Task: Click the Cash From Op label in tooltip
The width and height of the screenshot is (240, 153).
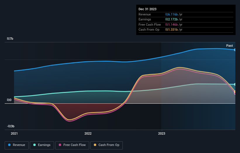Action: (149, 30)
